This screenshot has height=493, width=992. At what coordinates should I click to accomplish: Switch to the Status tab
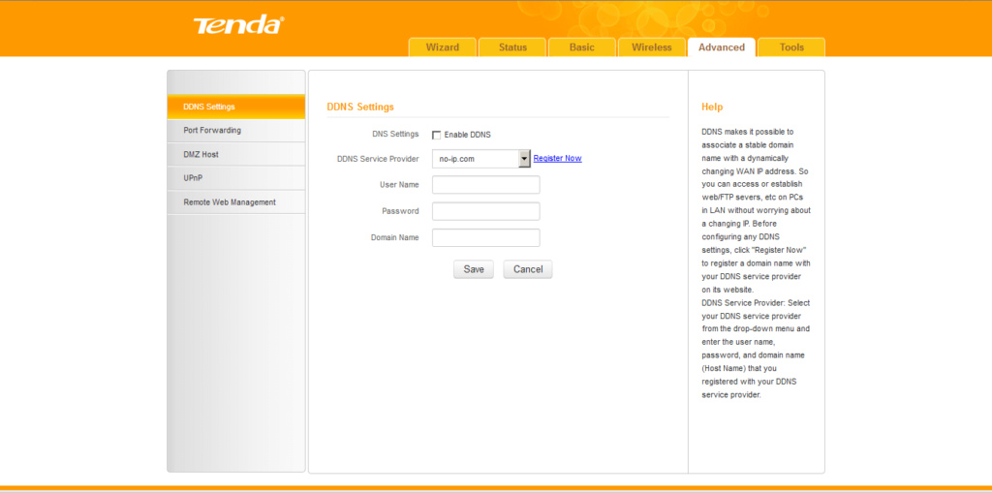[512, 47]
